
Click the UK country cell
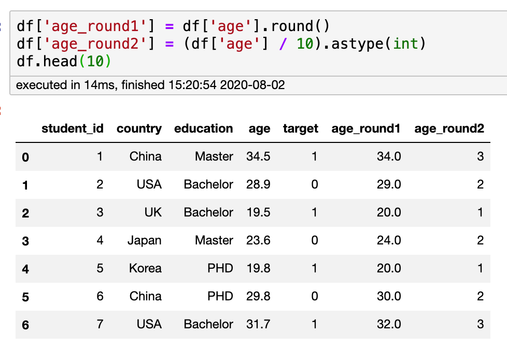[x=152, y=212]
